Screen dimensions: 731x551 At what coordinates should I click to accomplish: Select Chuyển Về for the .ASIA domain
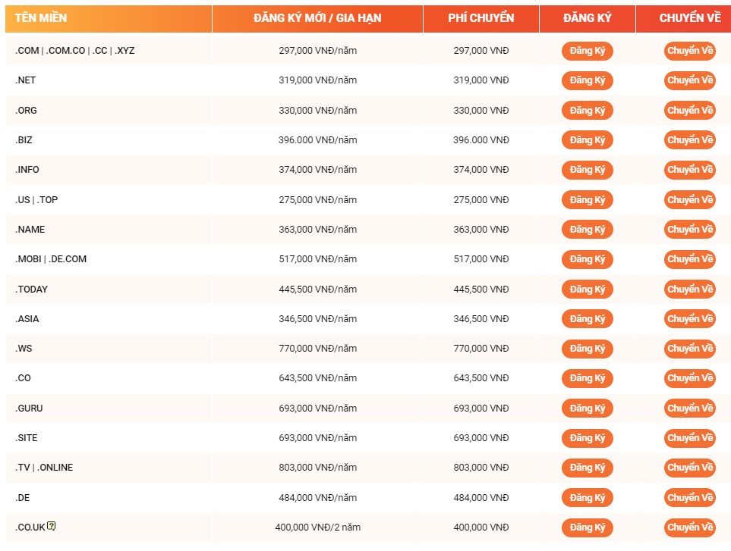click(689, 319)
